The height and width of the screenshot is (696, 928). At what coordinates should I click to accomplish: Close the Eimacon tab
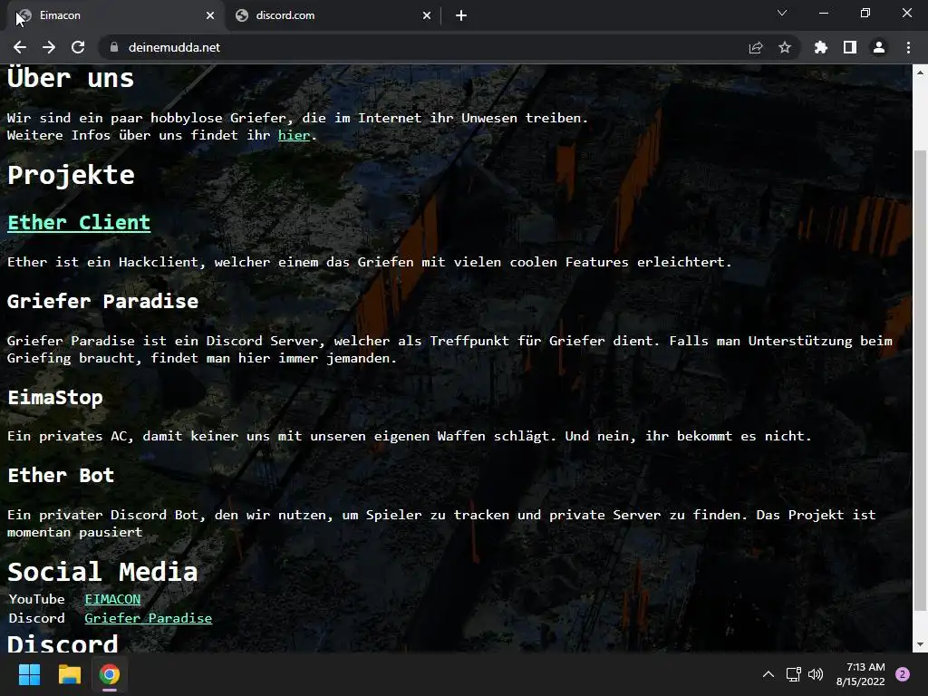210,15
